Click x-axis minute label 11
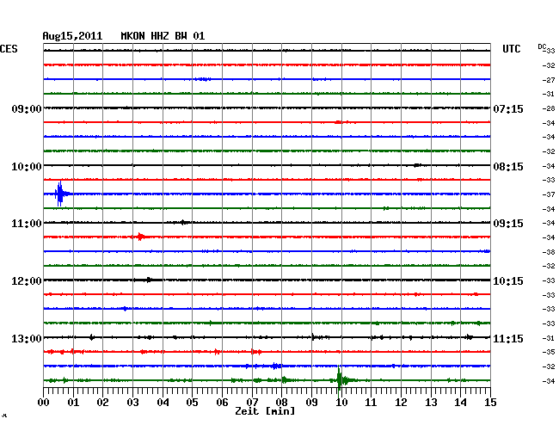 point(371,402)
